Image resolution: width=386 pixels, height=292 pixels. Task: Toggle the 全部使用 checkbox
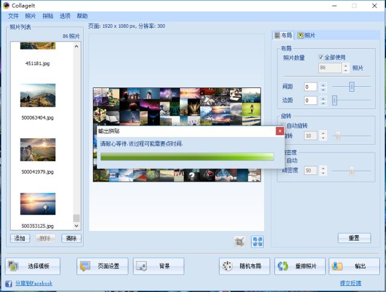321,57
